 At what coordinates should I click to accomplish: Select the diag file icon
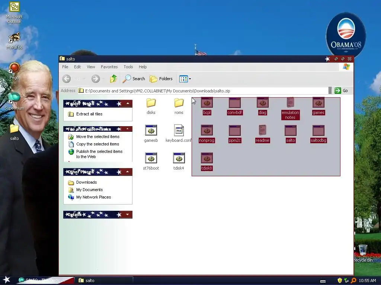click(262, 103)
